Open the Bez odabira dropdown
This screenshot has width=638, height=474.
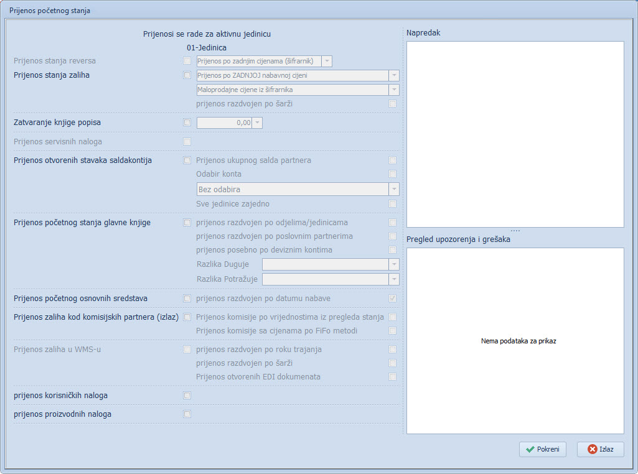[393, 189]
